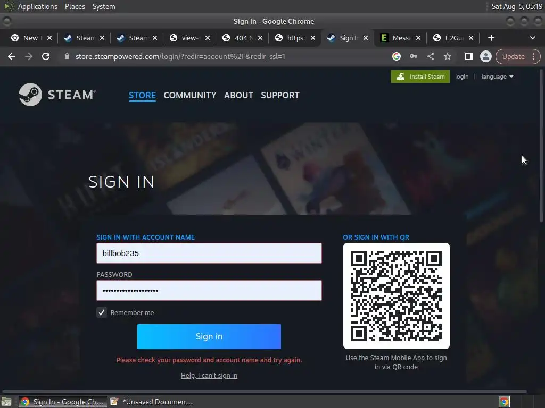Toggle the Remember me checkbox

102,312
